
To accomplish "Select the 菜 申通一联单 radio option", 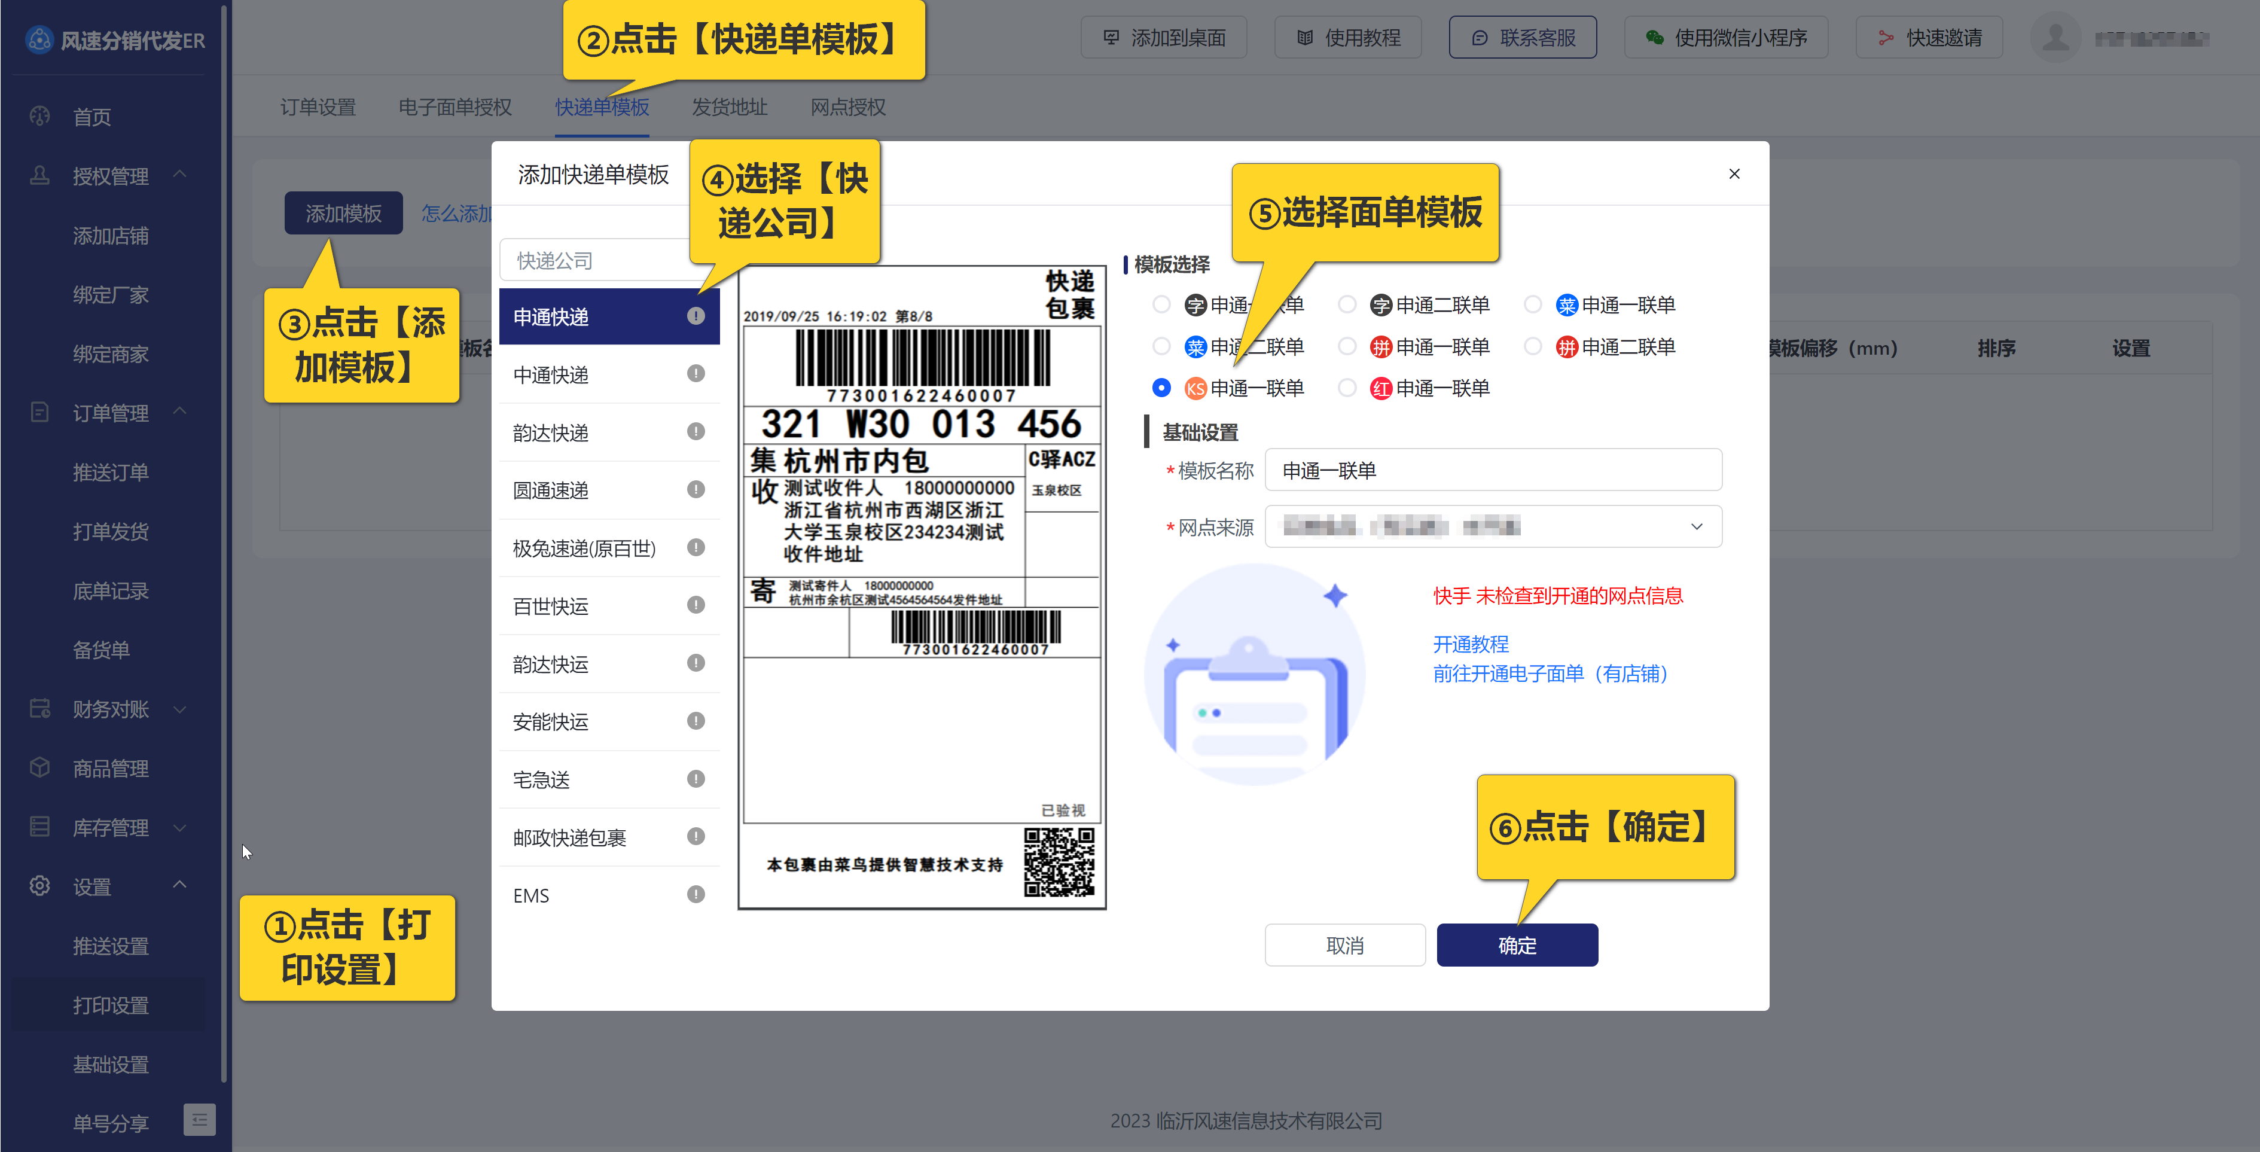I will [1533, 304].
